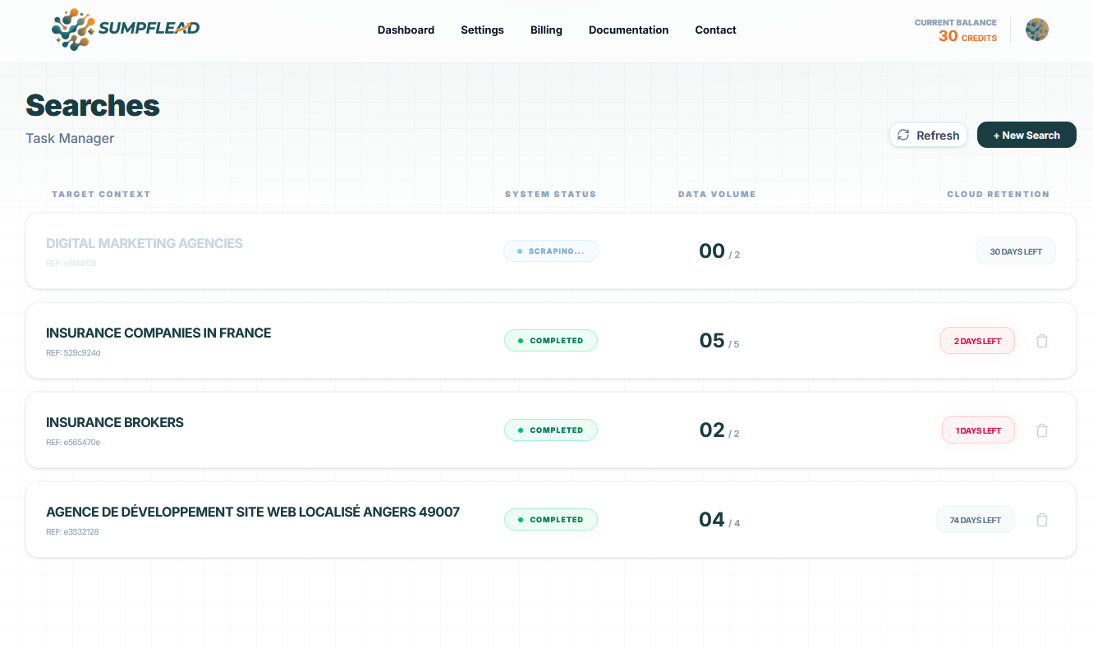Open the Dashboard menu item
1093x648 pixels.
pos(406,30)
